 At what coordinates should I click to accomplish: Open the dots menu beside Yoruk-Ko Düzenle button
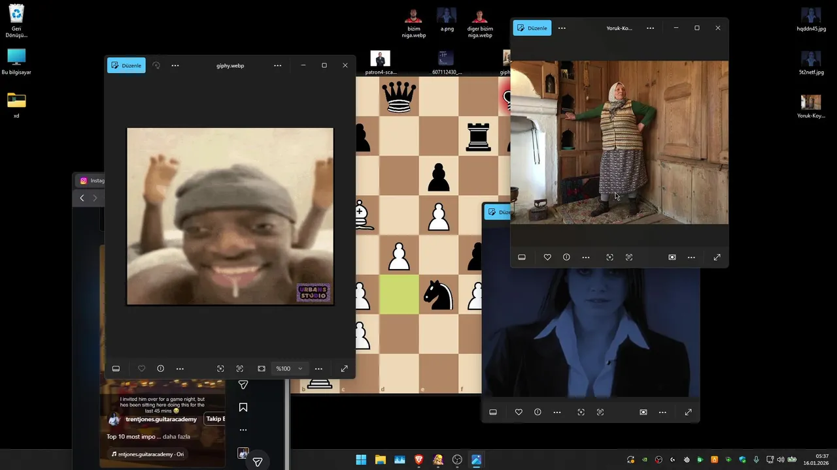click(562, 28)
